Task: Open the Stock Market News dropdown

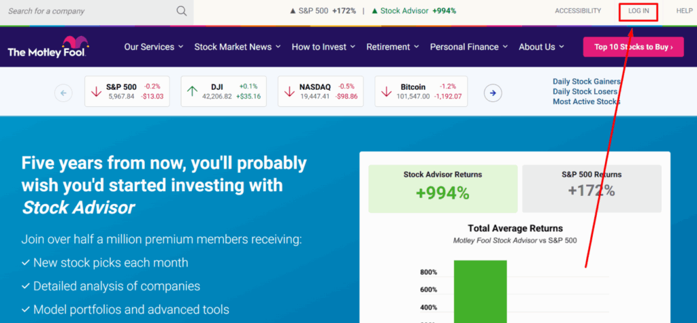Action: coord(238,47)
